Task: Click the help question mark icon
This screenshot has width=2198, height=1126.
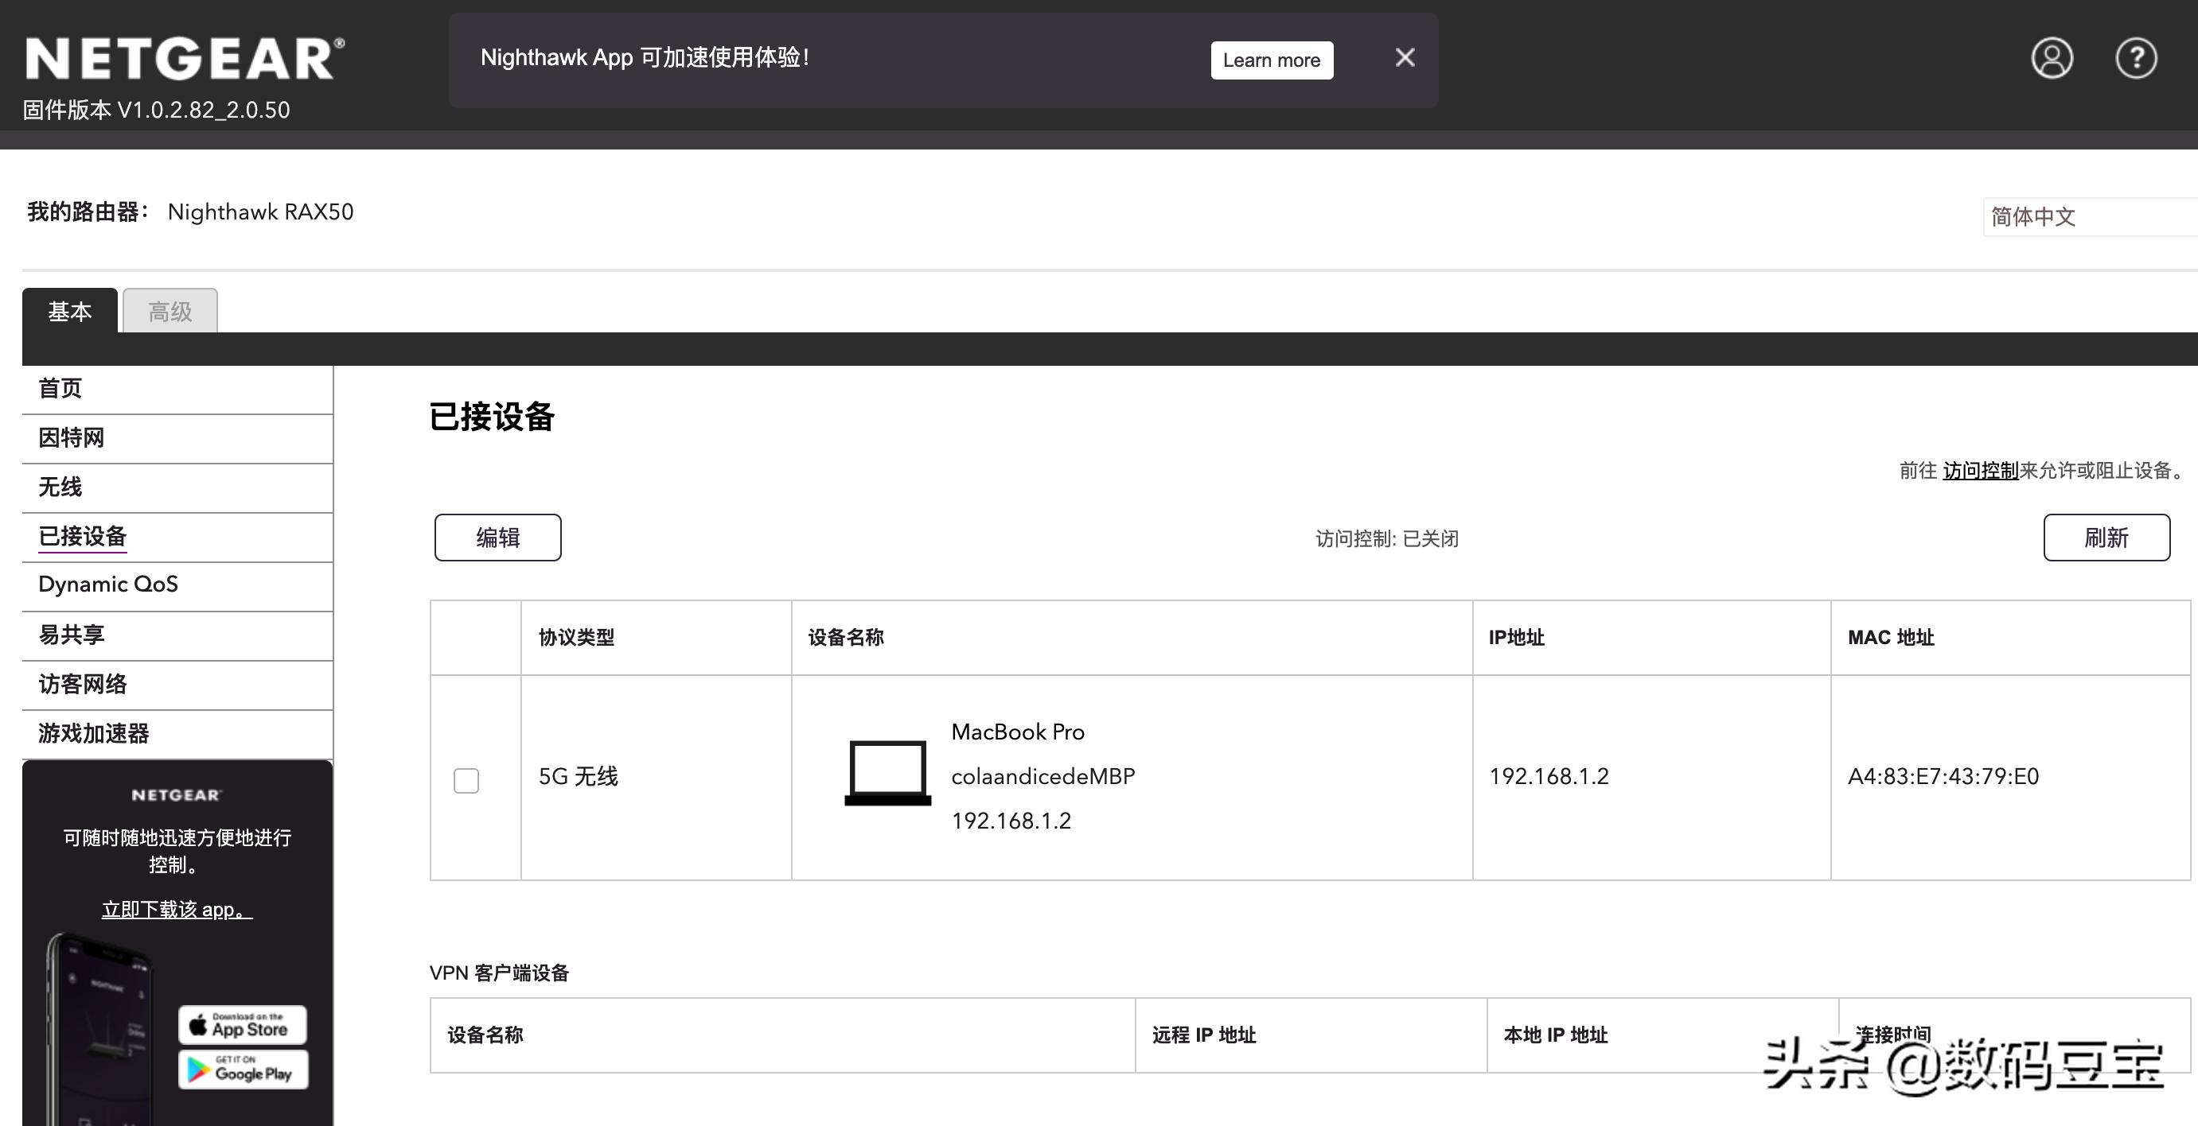Action: coord(2137,58)
